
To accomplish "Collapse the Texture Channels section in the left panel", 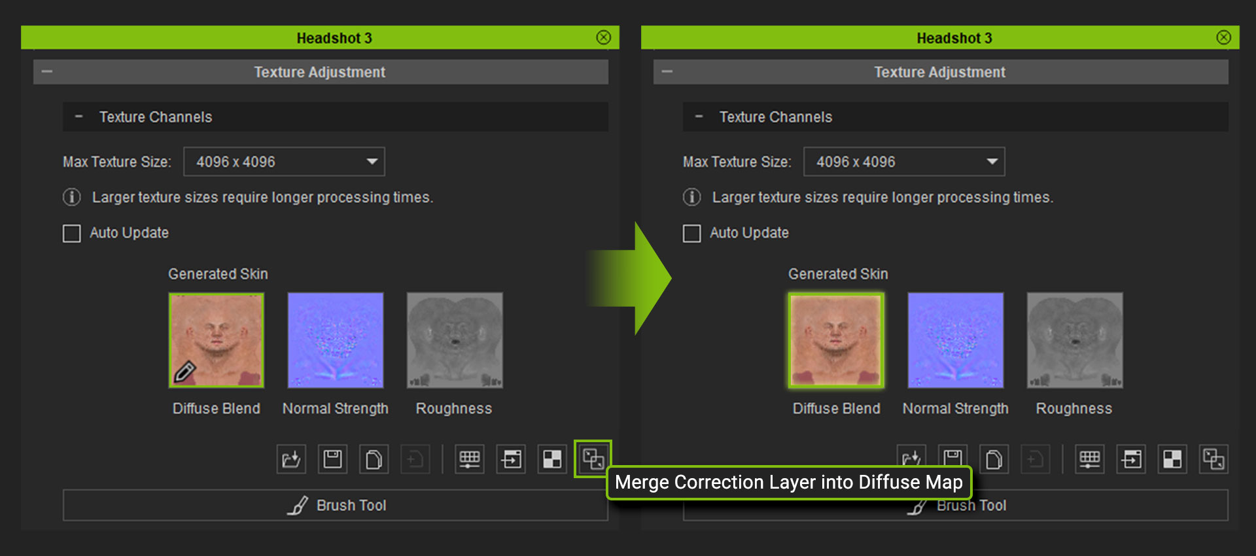I will pyautogui.click(x=79, y=117).
